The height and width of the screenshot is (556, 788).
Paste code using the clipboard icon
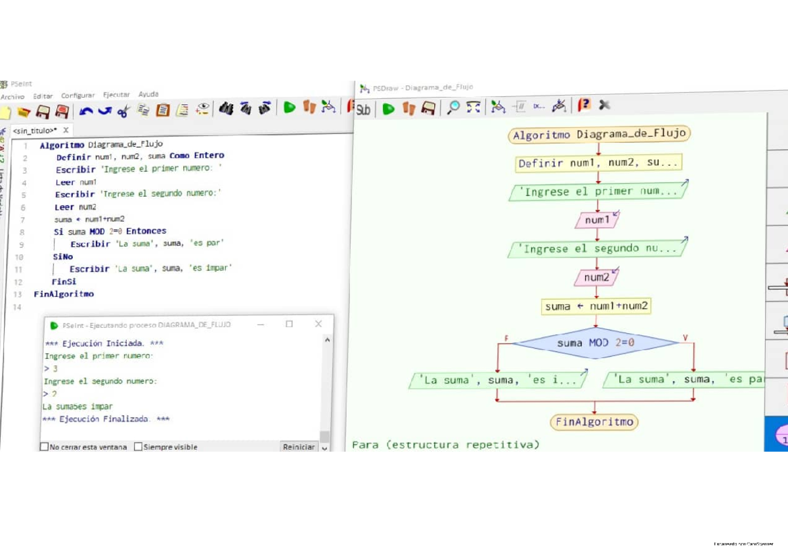162,109
